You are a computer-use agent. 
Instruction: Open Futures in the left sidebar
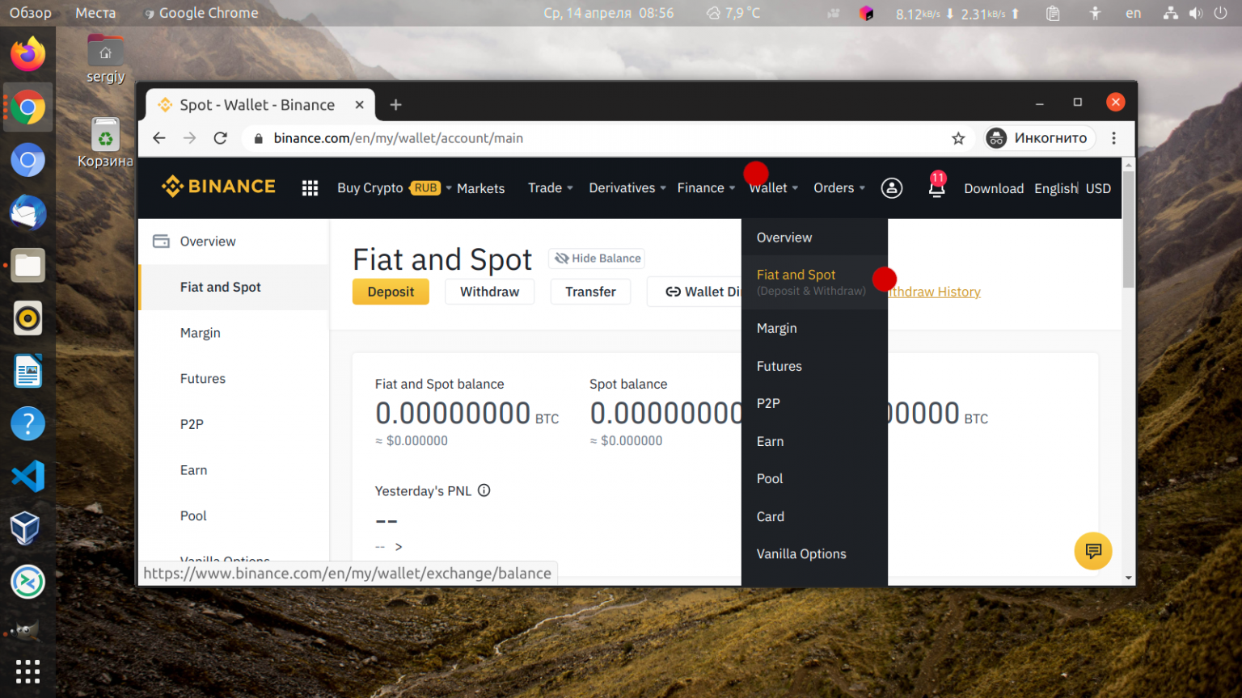point(234,378)
